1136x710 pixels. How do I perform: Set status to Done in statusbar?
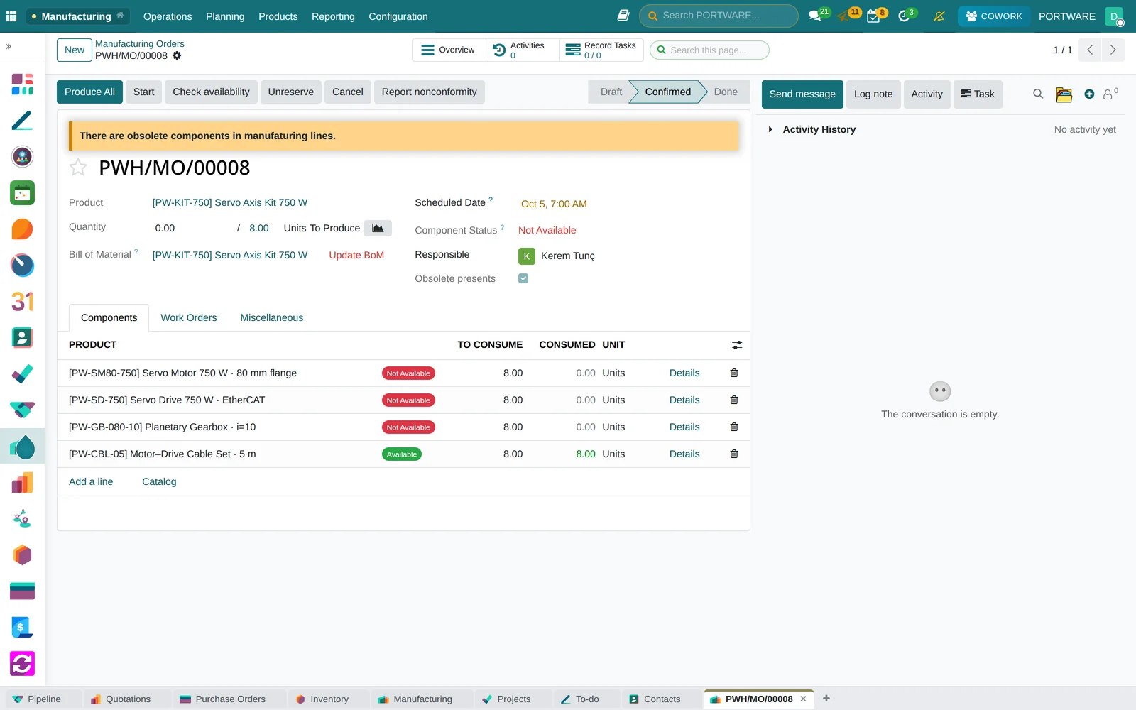[726, 92]
